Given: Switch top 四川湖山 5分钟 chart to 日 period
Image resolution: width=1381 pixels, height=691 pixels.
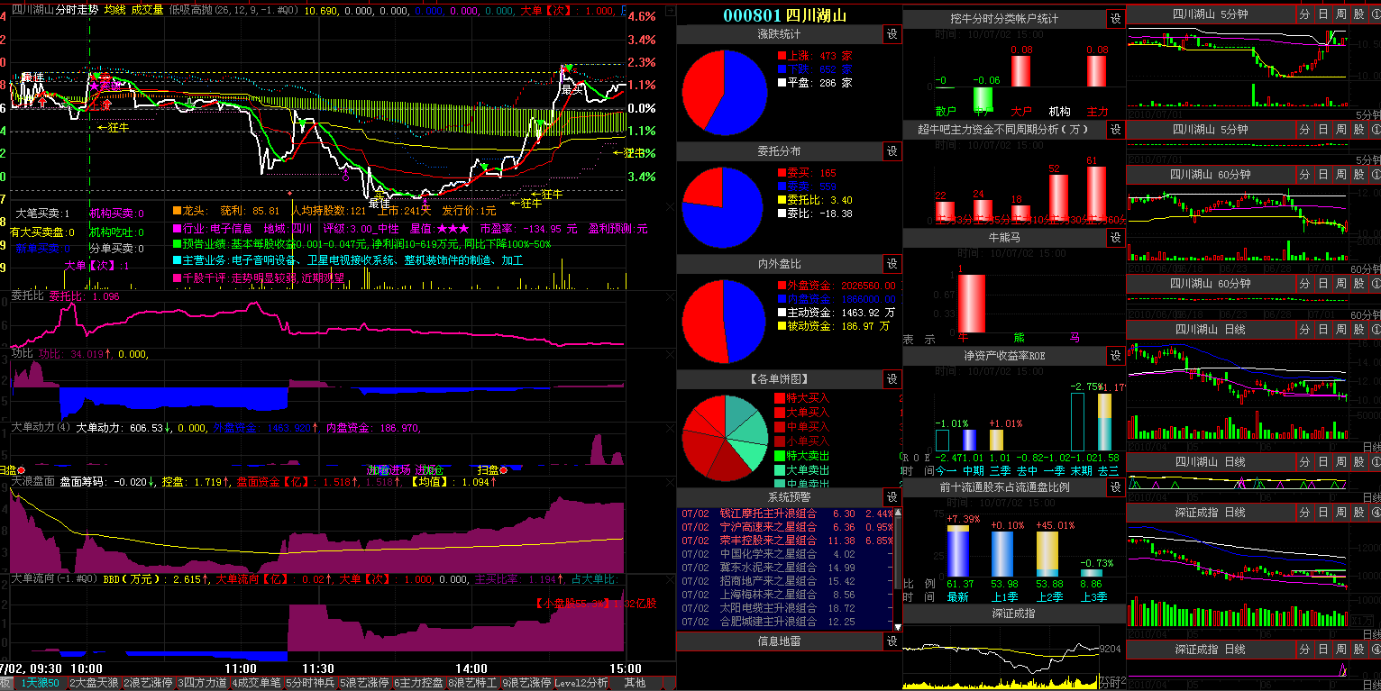Looking at the screenshot, I should [x=1322, y=14].
